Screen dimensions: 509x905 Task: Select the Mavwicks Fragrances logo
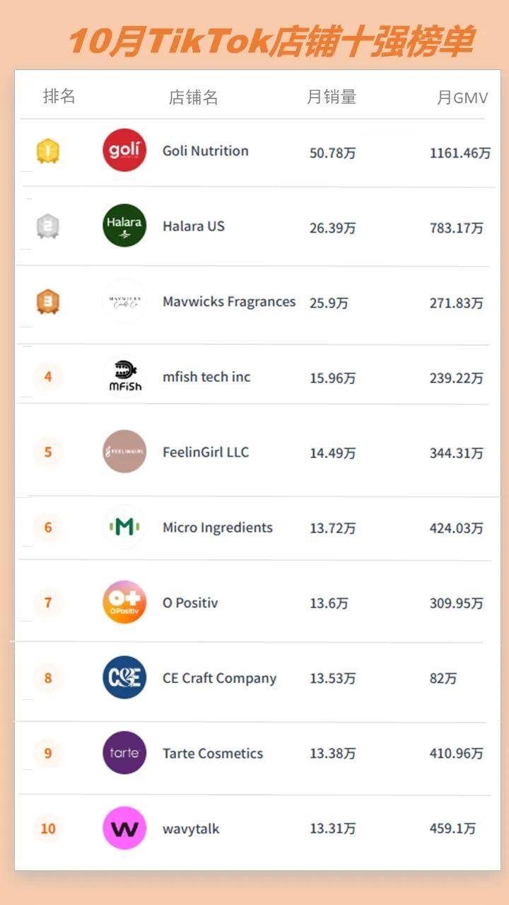124,301
